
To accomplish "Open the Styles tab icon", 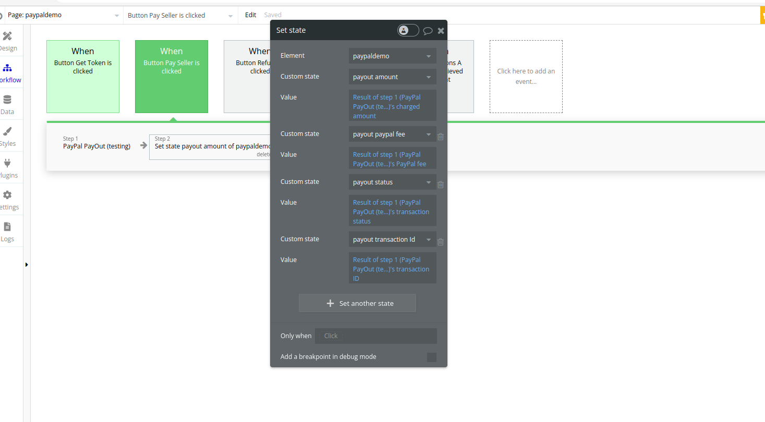I will [x=7, y=132].
